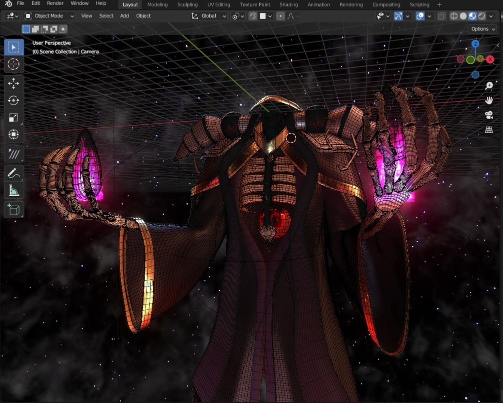The height and width of the screenshot is (403, 503).
Task: Activate the 3D Cursor tool
Action: pyautogui.click(x=14, y=64)
